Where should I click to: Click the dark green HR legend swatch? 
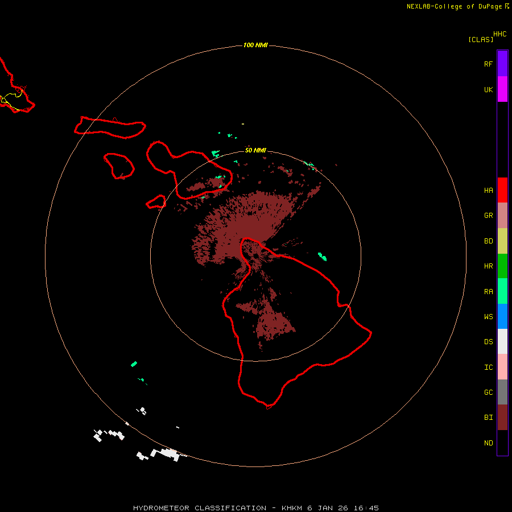pos(502,266)
